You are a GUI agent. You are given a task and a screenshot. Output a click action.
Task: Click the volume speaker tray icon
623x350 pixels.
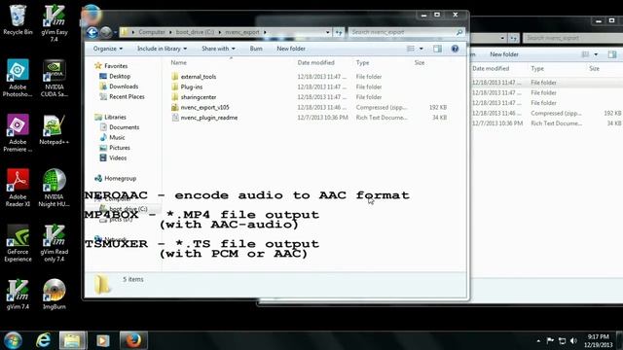click(x=573, y=341)
